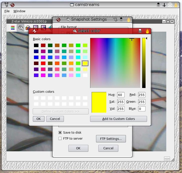The image size is (182, 173).
Task: Click the Blue input field
Action: [x=142, y=109]
